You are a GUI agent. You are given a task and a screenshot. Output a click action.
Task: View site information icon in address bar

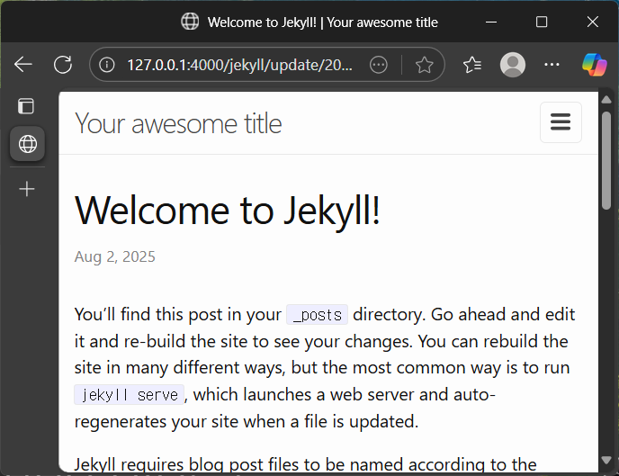click(106, 65)
